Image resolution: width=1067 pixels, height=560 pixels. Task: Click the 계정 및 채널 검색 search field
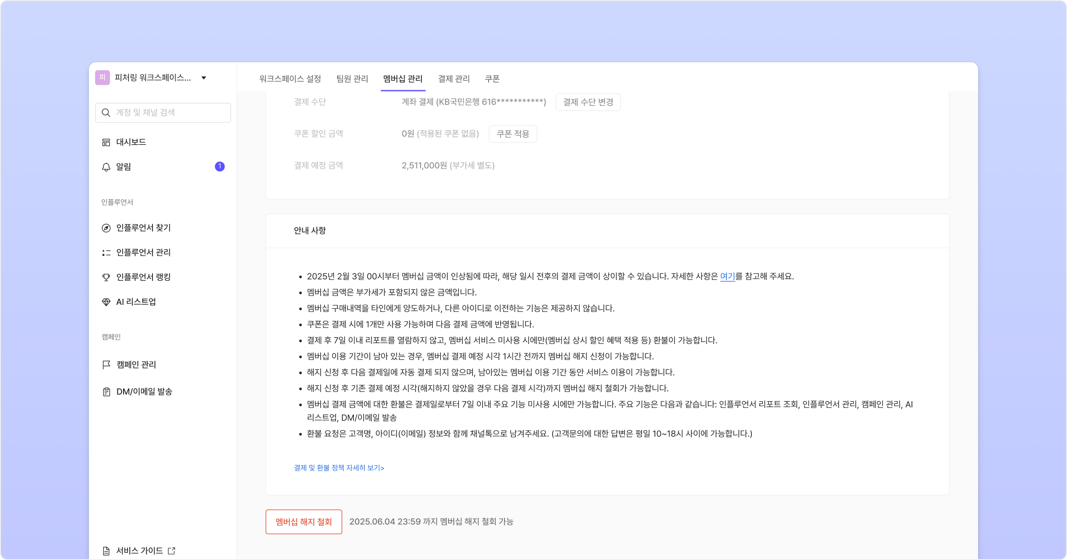click(x=169, y=113)
